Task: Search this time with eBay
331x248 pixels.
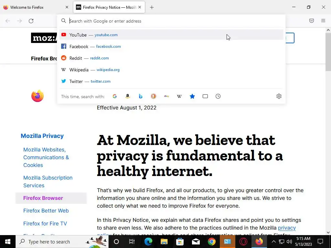Action: (166, 96)
